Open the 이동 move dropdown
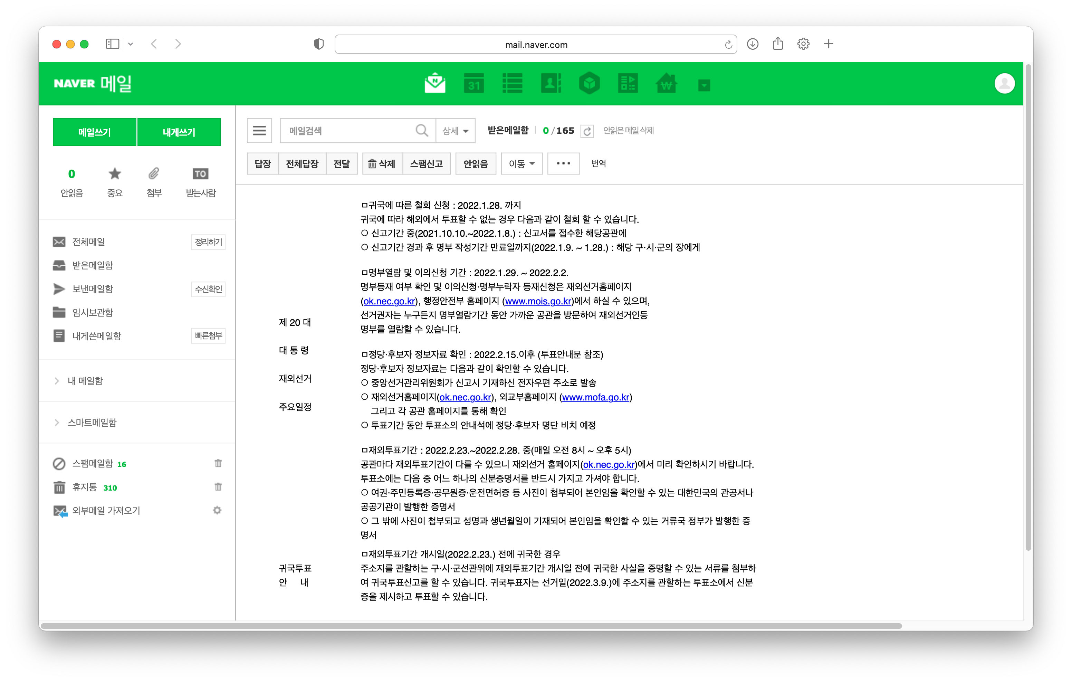This screenshot has width=1072, height=682. tap(521, 164)
